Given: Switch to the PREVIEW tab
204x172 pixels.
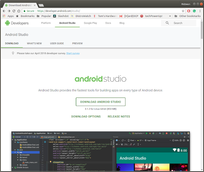Looking at the screenshot, I should click(77, 43).
